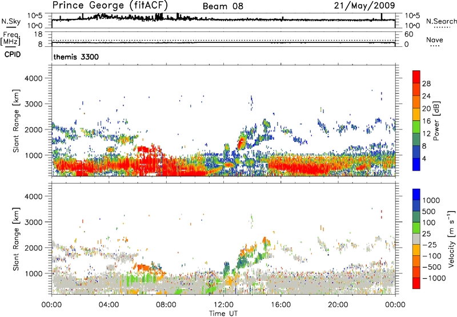Click the '2000' tick in Velocity panel

coord(33,248)
